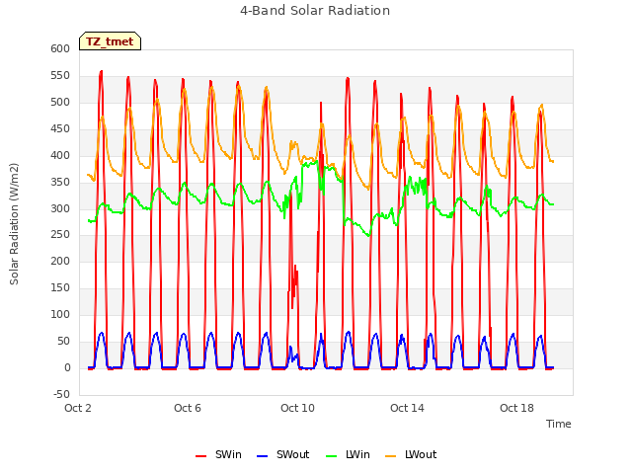Click the 450 y-axis tick label
This screenshot has height=474, width=632.
point(60,128)
